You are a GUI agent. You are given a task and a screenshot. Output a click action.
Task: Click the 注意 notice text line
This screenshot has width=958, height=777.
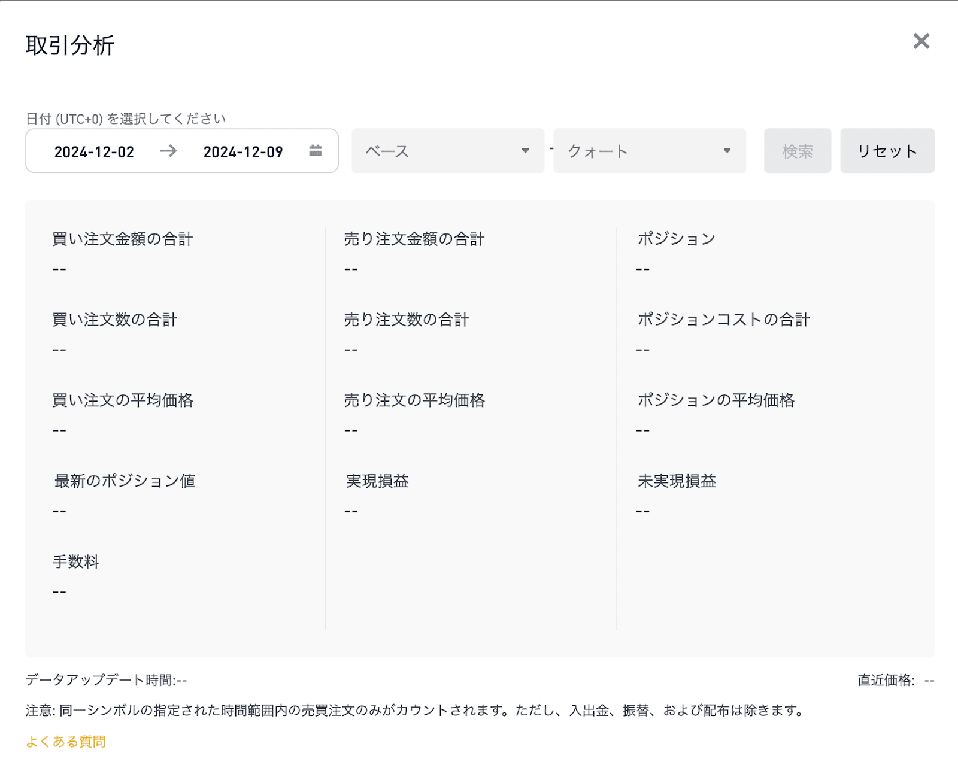point(416,711)
